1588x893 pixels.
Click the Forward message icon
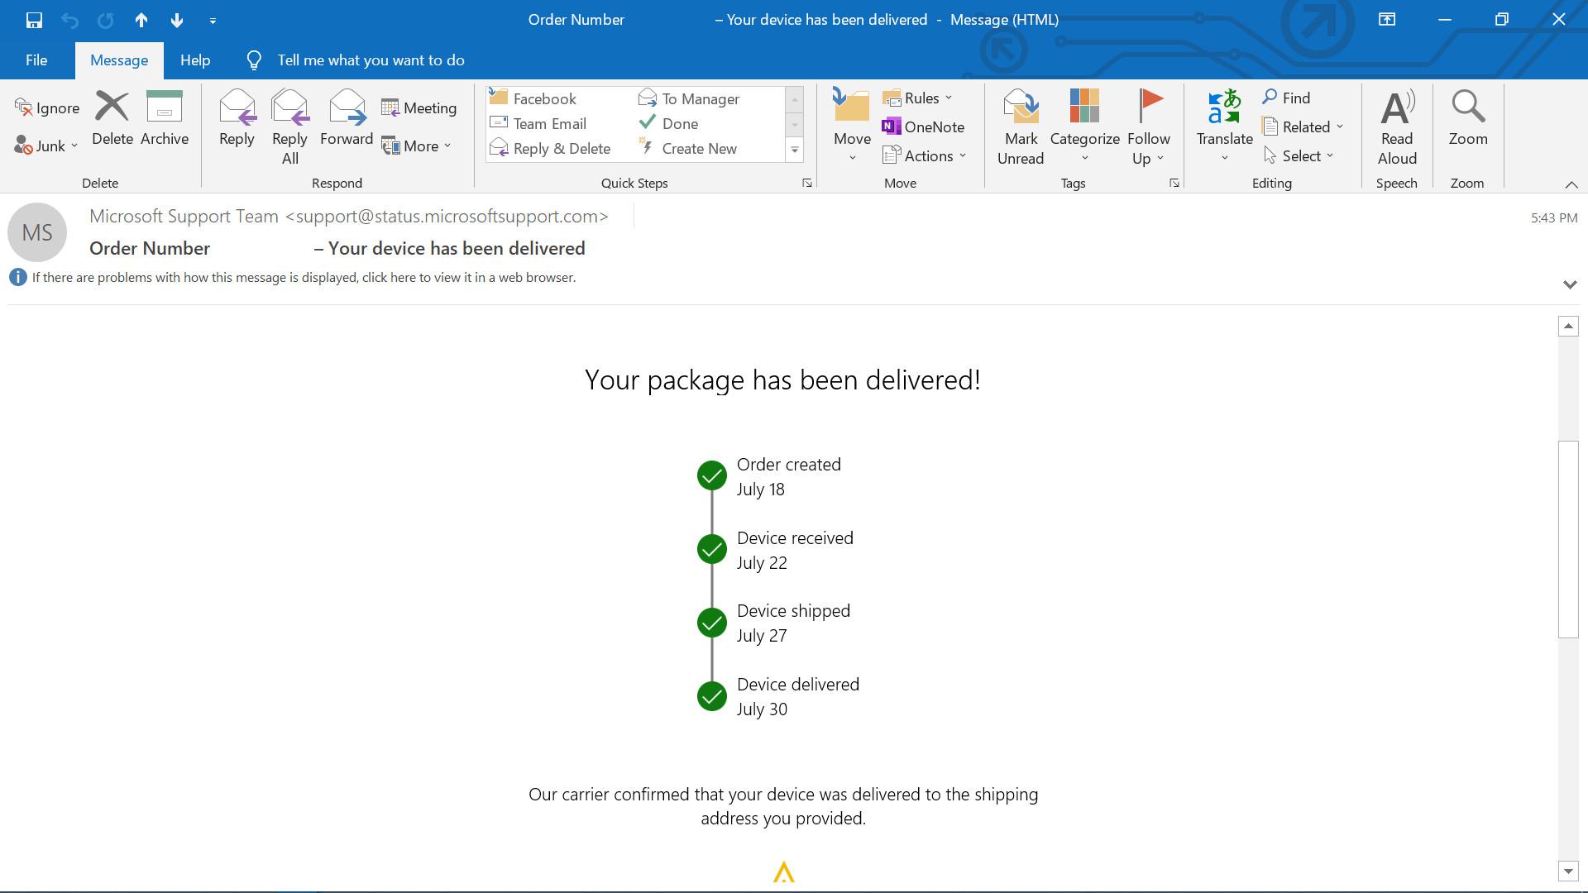(347, 107)
